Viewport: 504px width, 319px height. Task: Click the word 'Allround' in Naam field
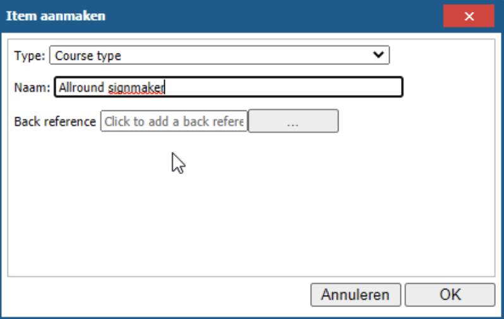click(81, 88)
